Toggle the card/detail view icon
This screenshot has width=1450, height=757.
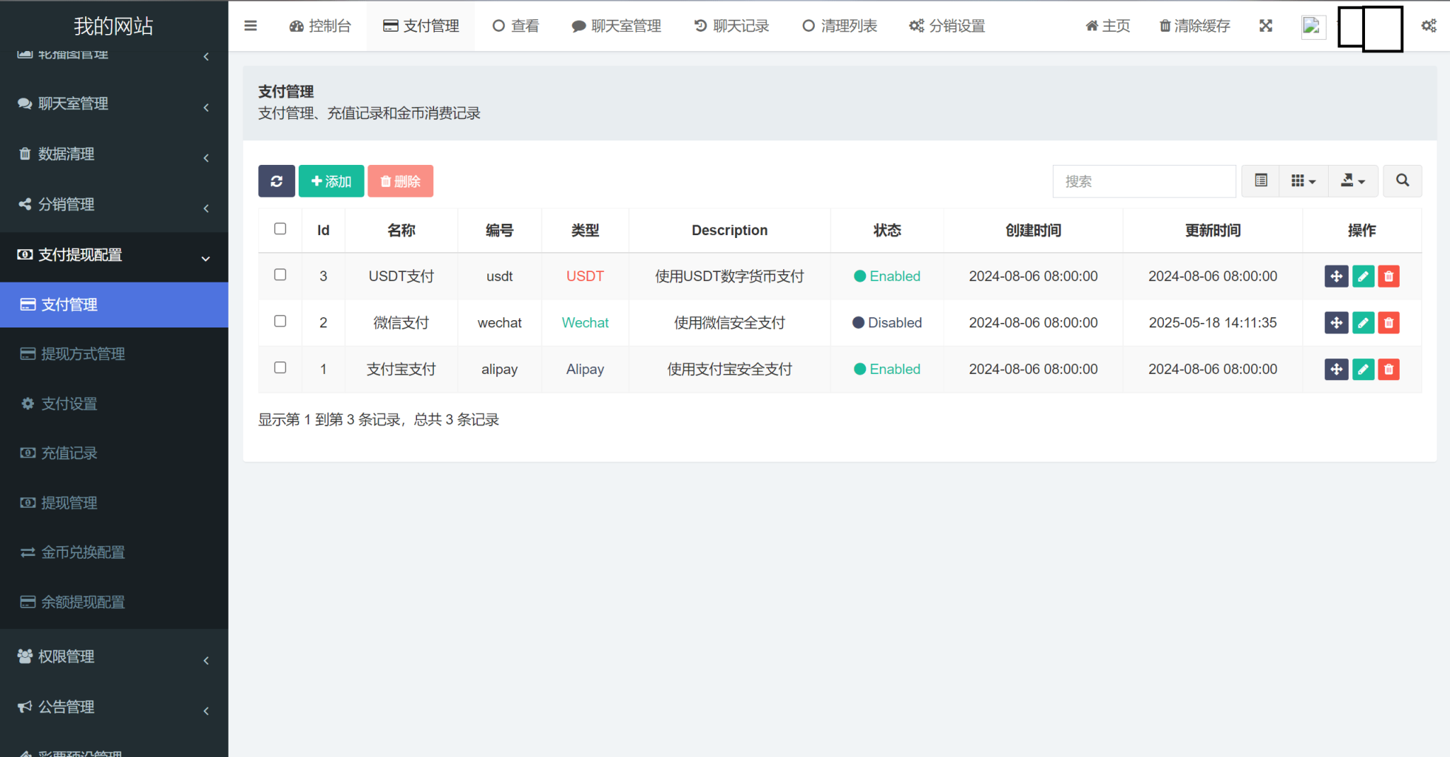(1260, 181)
